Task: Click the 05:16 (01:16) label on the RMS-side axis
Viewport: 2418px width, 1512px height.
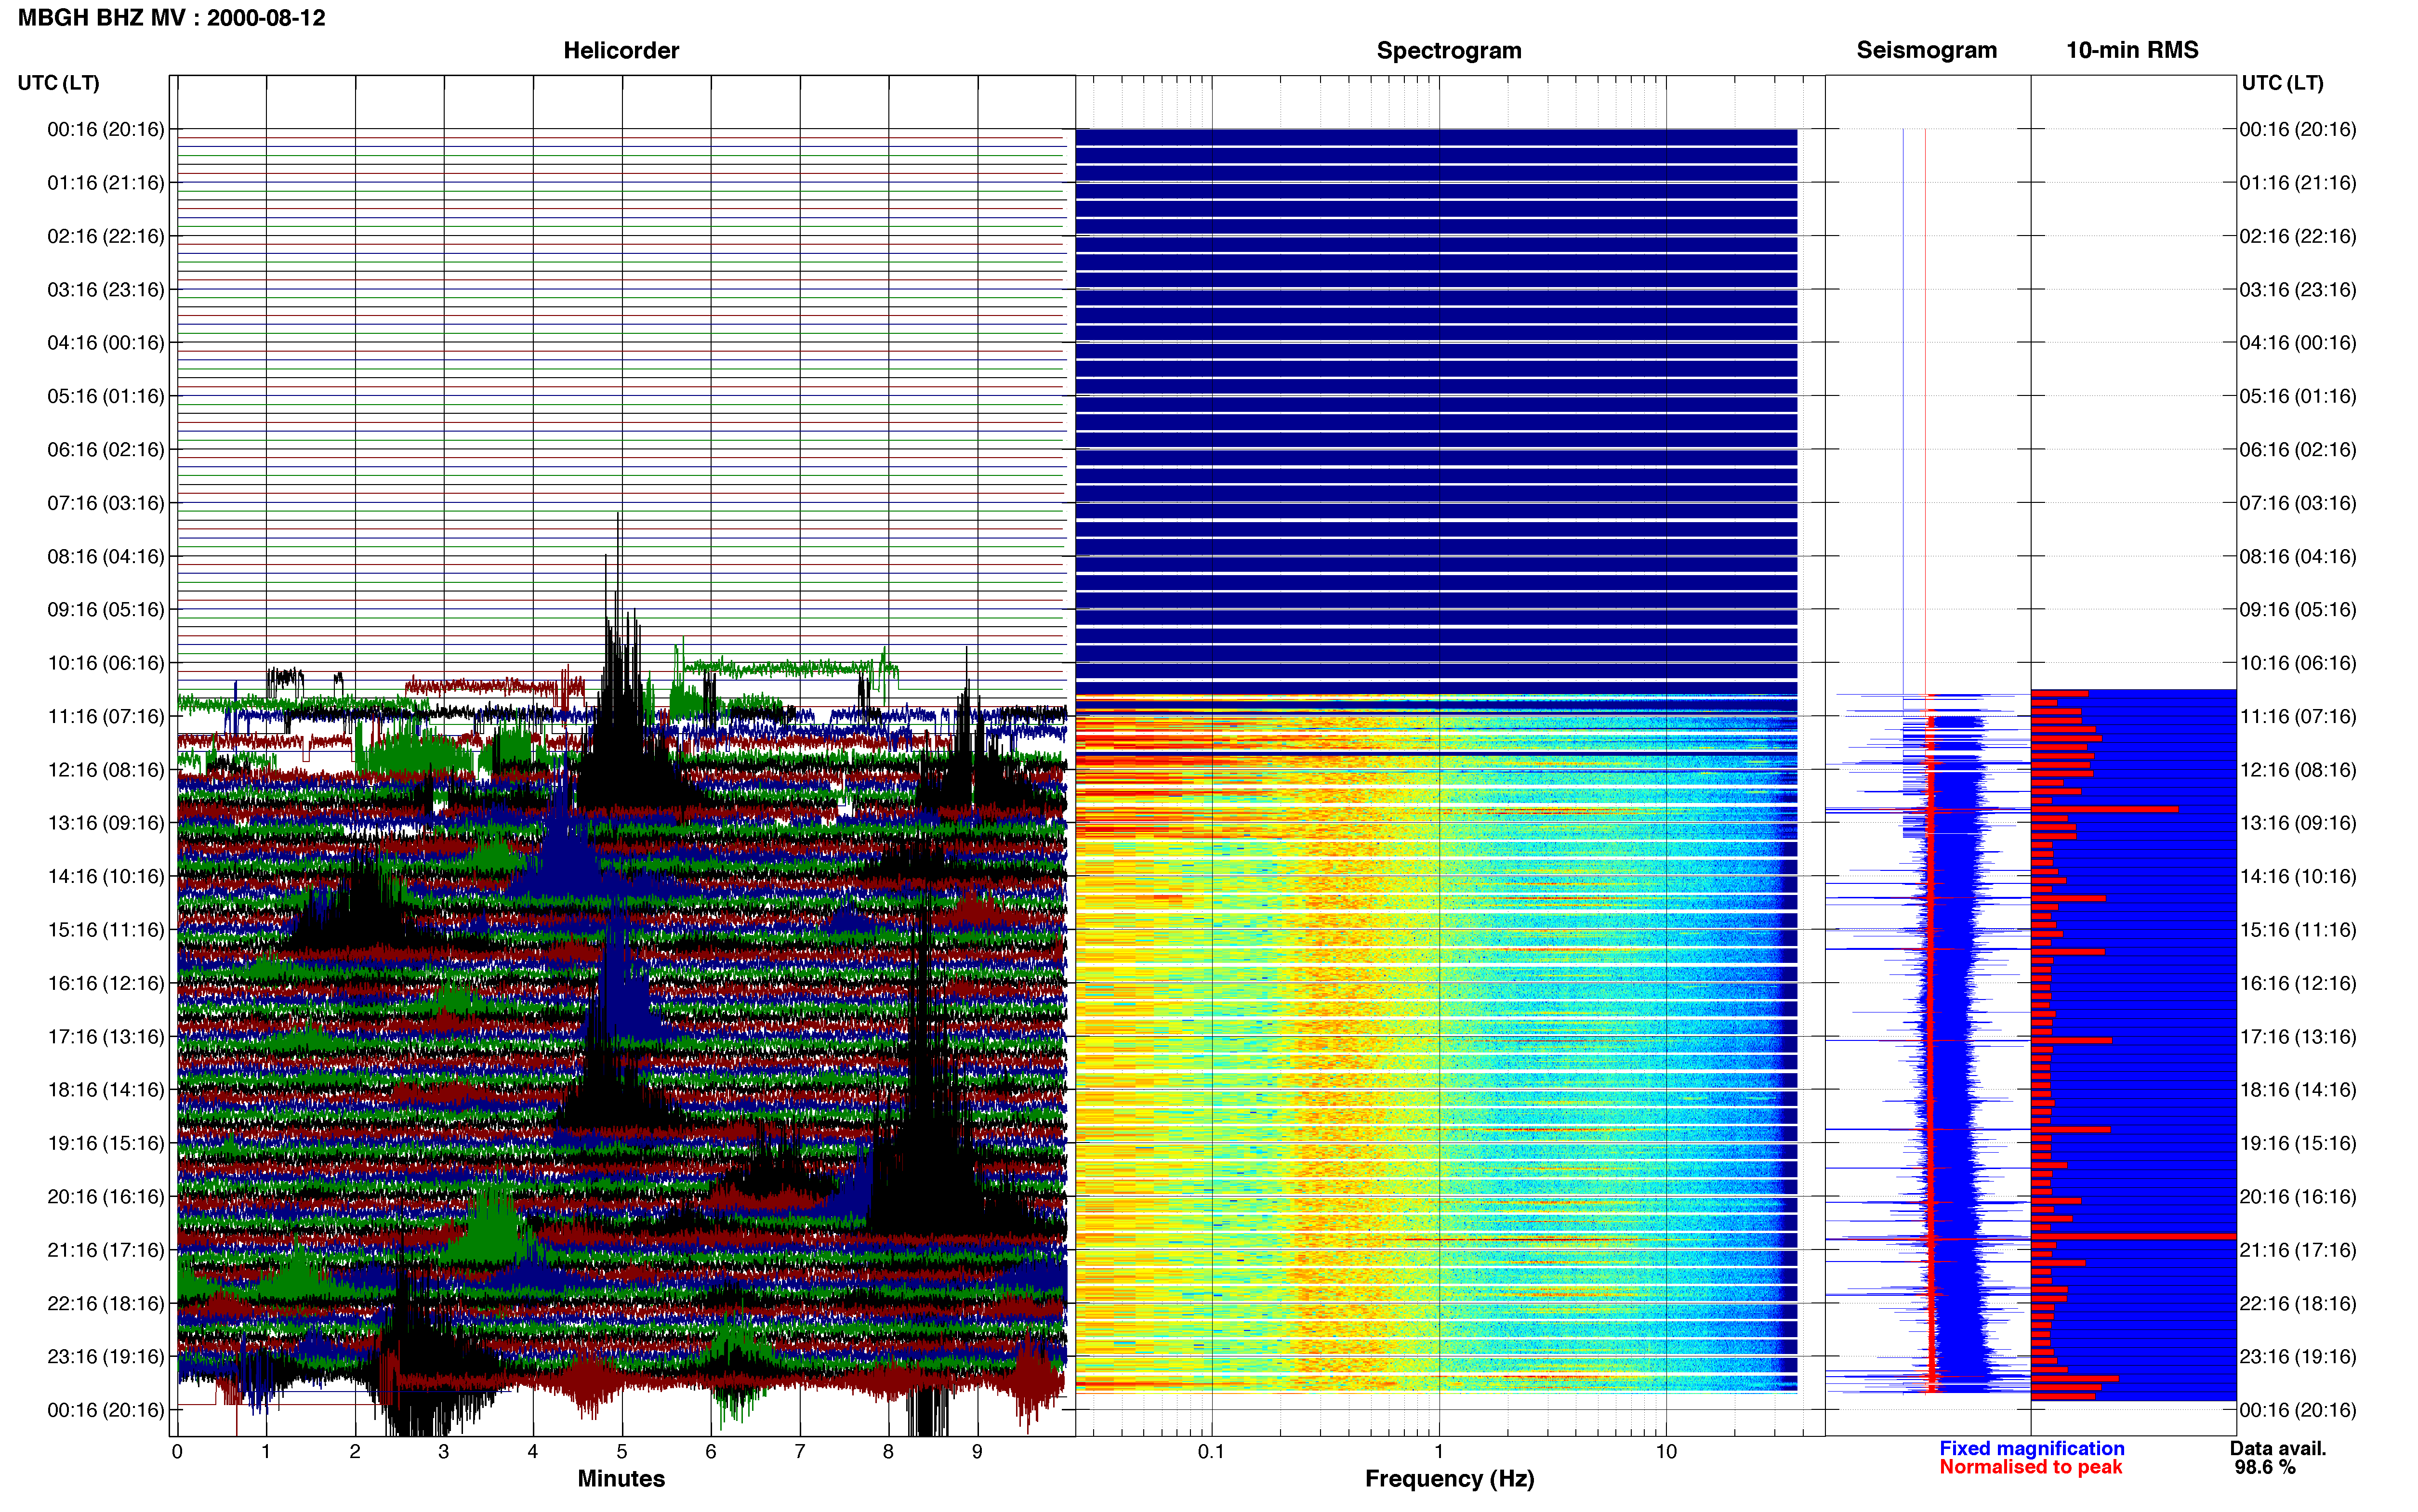Action: pos(2298,397)
